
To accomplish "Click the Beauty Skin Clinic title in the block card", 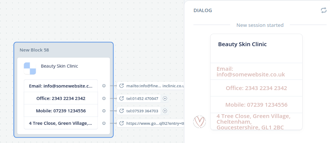I will pyautogui.click(x=59, y=66).
